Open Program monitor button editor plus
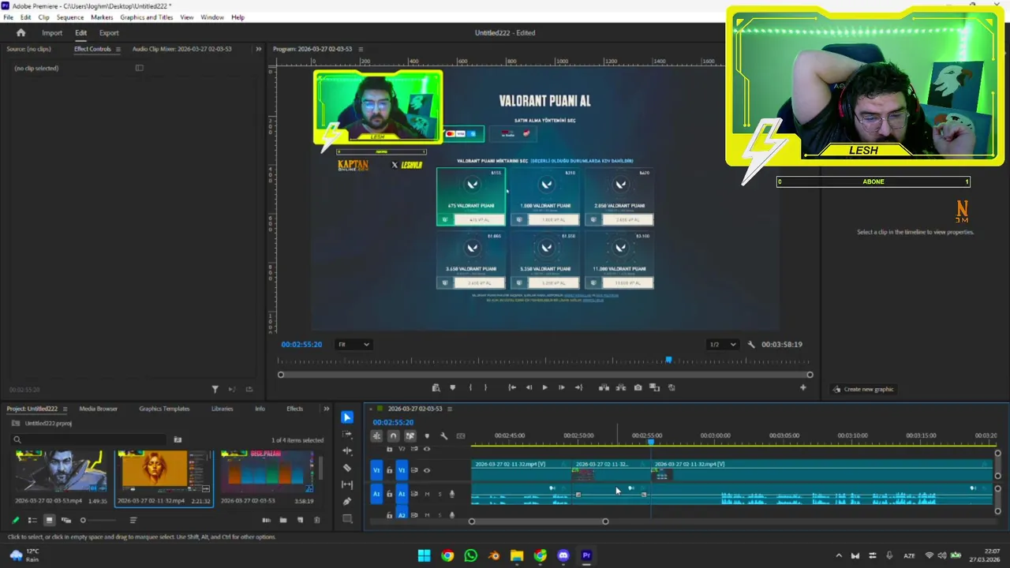 point(803,387)
